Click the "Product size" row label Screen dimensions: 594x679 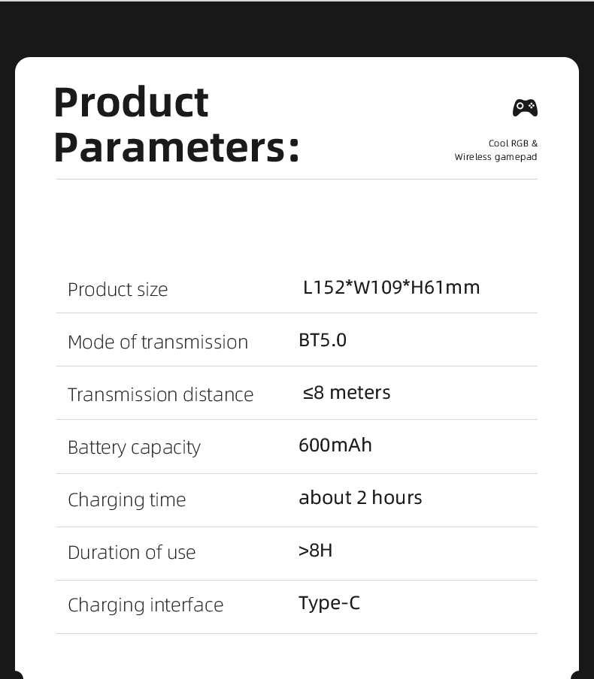pos(118,289)
